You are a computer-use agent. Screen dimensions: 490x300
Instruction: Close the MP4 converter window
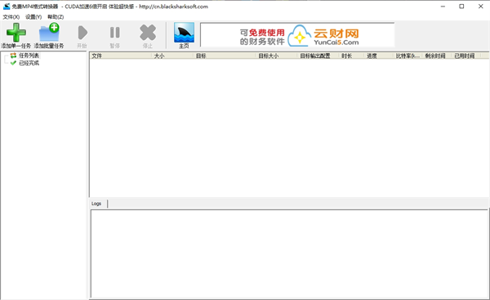point(481,7)
